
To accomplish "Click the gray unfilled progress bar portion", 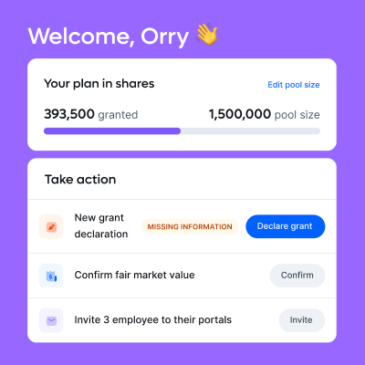I will tap(250, 131).
